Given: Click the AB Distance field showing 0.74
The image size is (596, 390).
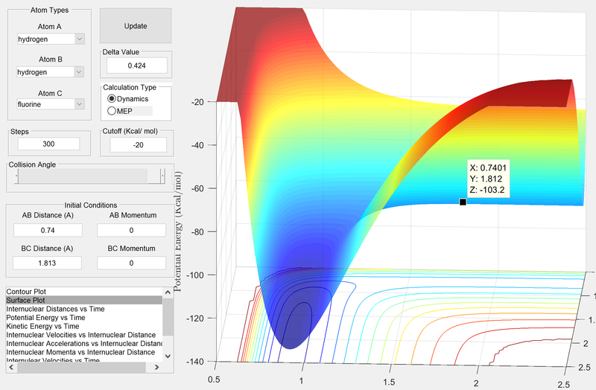Looking at the screenshot, I should pyautogui.click(x=48, y=230).
